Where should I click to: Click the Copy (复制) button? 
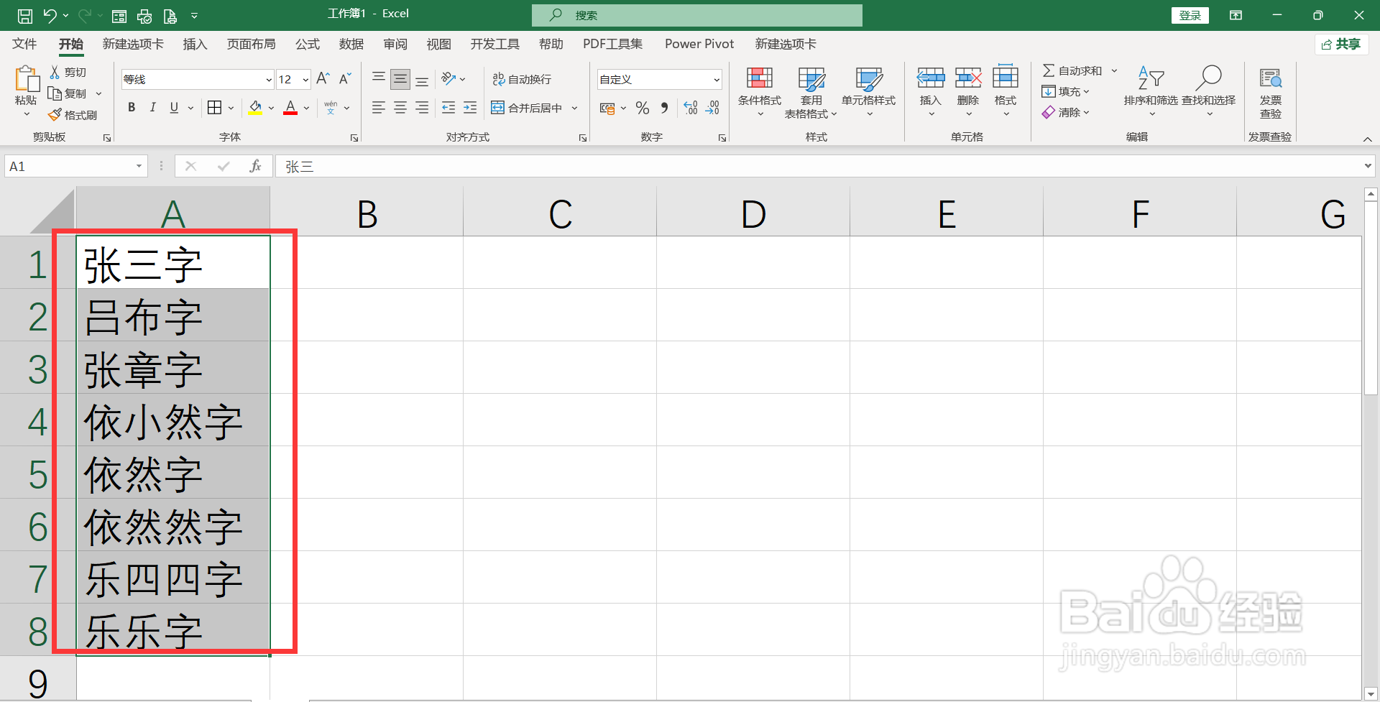67,93
